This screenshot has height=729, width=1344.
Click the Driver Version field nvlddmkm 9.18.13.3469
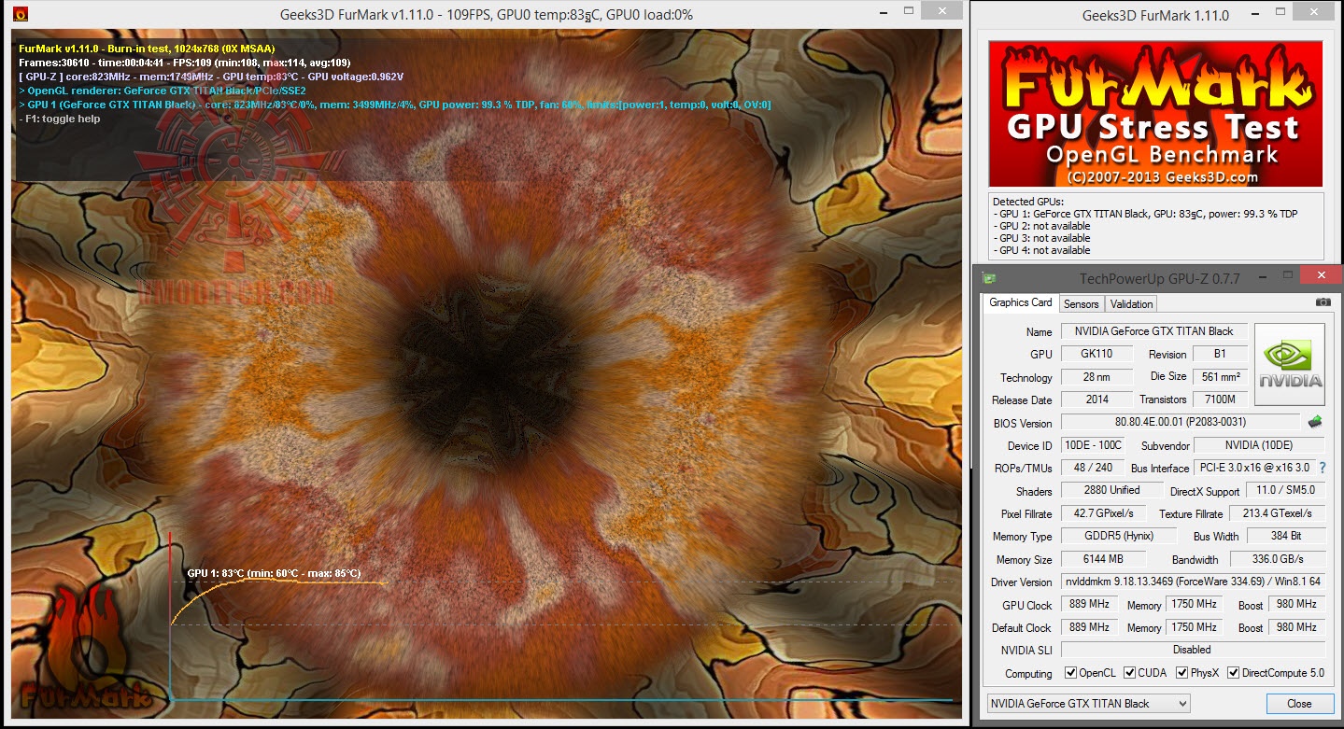tap(1194, 582)
